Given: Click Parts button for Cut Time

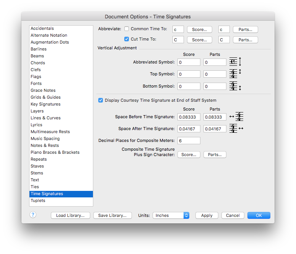Looking at the screenshot, I should click(246, 40).
